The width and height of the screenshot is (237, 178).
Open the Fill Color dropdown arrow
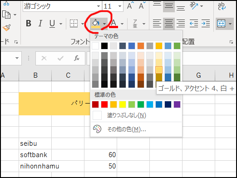click(104, 24)
